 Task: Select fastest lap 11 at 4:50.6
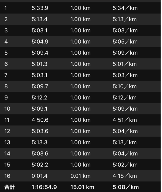[80, 120]
